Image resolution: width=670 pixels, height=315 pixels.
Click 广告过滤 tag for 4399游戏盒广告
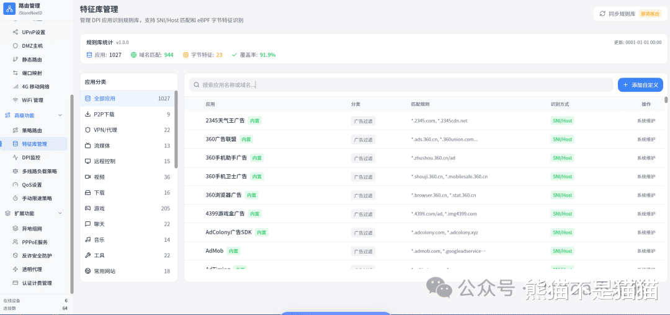[363, 214]
